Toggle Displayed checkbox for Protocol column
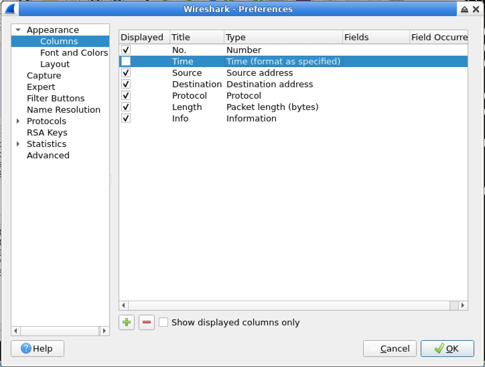 click(x=126, y=96)
